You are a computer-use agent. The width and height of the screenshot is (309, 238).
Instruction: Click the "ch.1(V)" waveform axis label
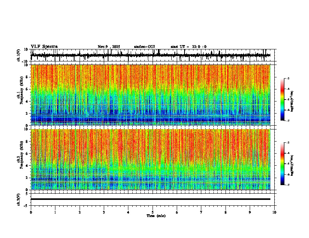[19, 55]
